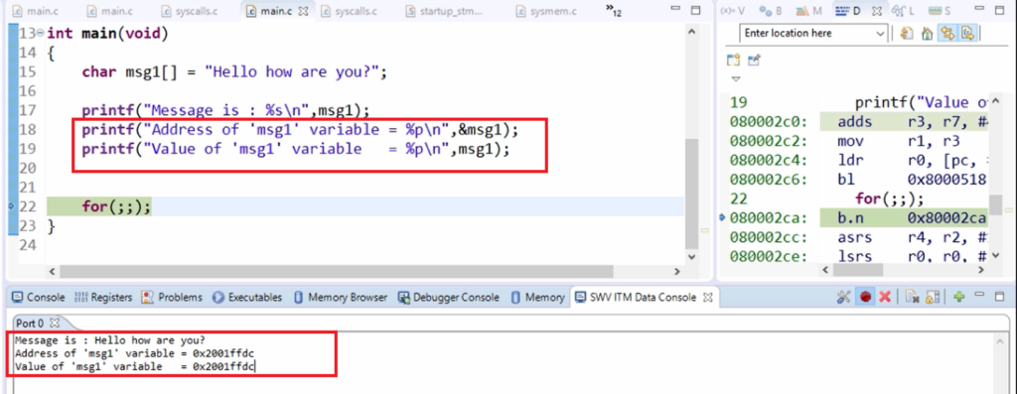Toggle Link with Active Debug Context
Screen dimensions: 1017x394
coord(947,33)
